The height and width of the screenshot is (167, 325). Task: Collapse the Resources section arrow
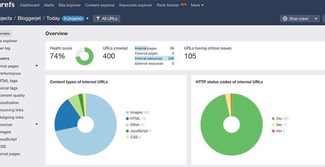point(37,124)
